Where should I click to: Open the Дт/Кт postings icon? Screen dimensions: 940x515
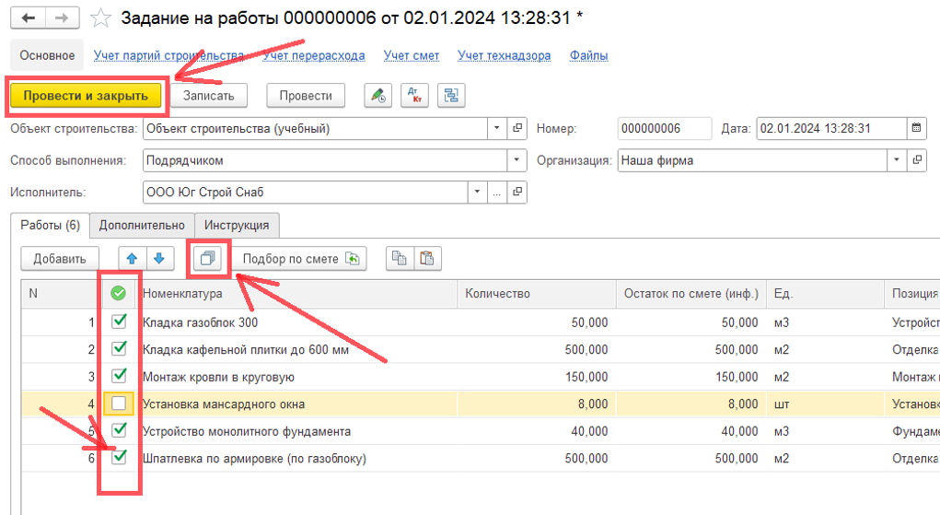(414, 96)
